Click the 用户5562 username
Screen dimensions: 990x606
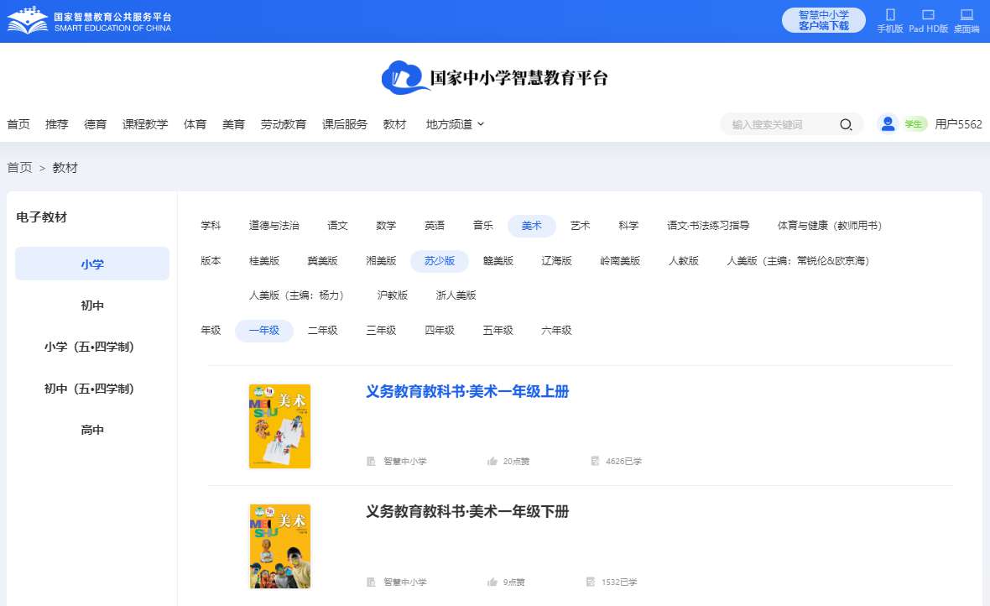coord(958,124)
